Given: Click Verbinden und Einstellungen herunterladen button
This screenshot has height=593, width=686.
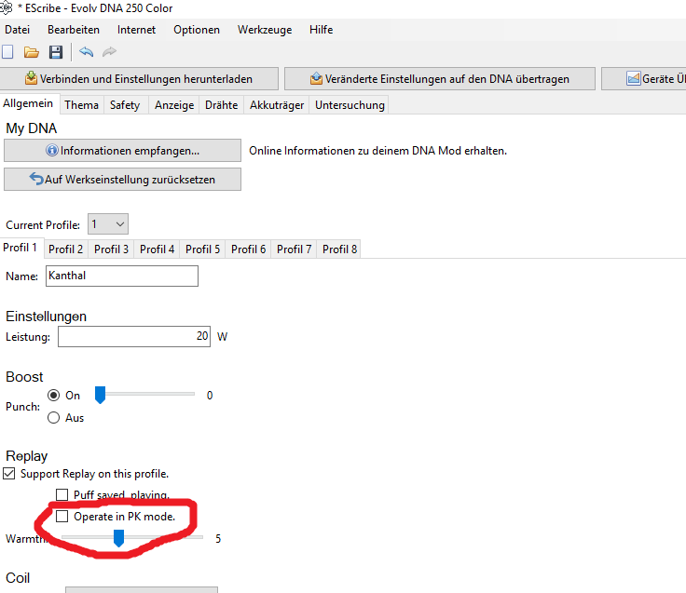Looking at the screenshot, I should [x=139, y=78].
